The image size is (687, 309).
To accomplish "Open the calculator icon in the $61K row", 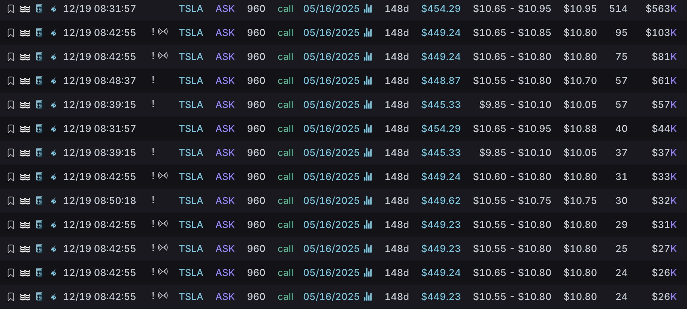I will point(39,80).
